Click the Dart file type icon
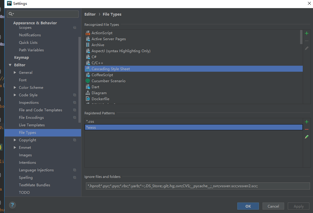Screen dimensions: 313x213 88,87
